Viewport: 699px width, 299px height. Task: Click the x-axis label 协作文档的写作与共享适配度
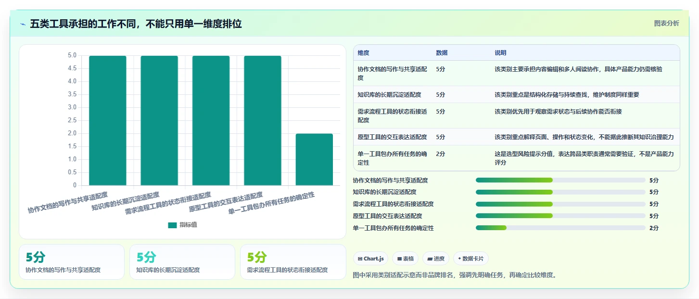pyautogui.click(x=67, y=203)
